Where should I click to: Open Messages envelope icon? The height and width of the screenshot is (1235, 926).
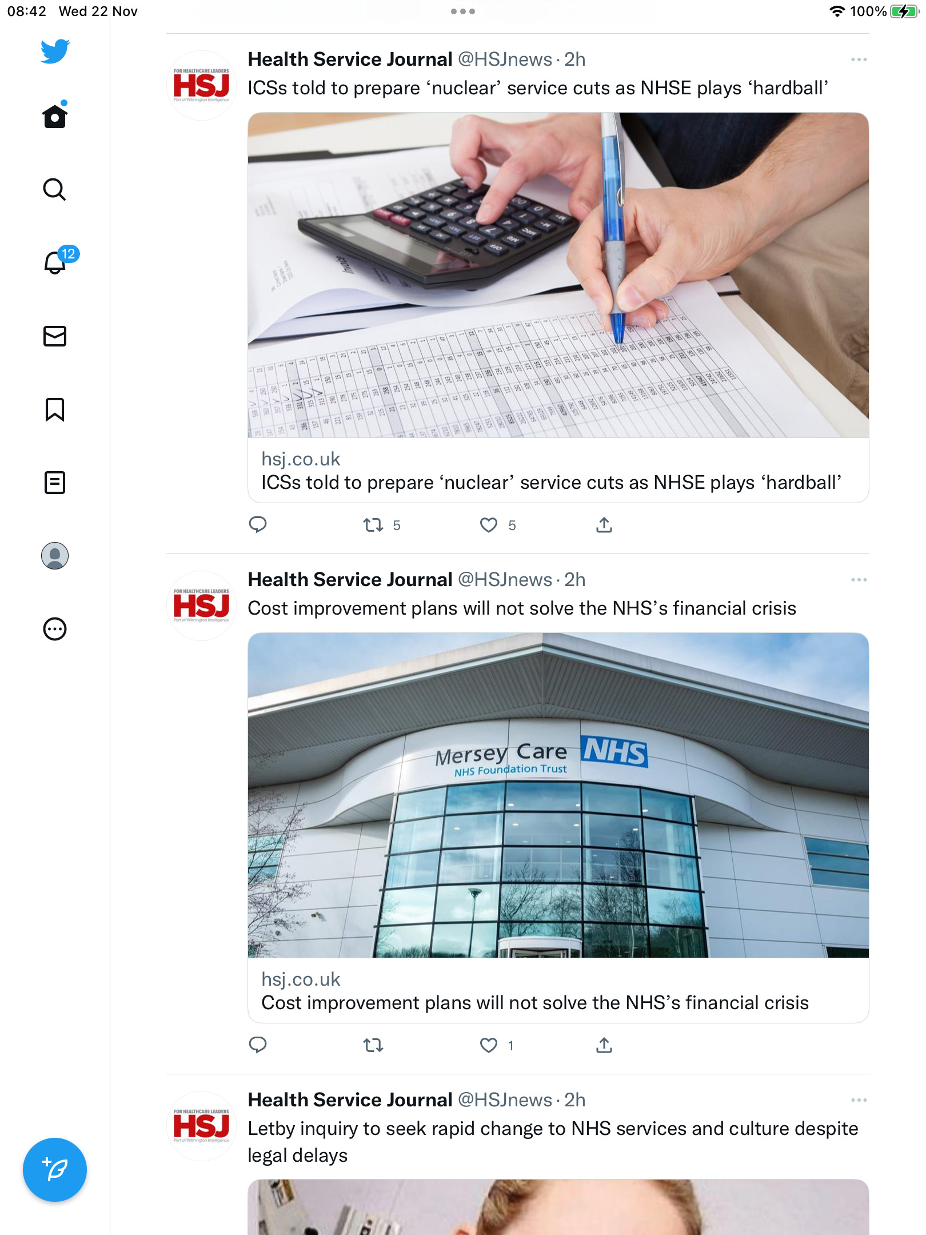point(55,336)
